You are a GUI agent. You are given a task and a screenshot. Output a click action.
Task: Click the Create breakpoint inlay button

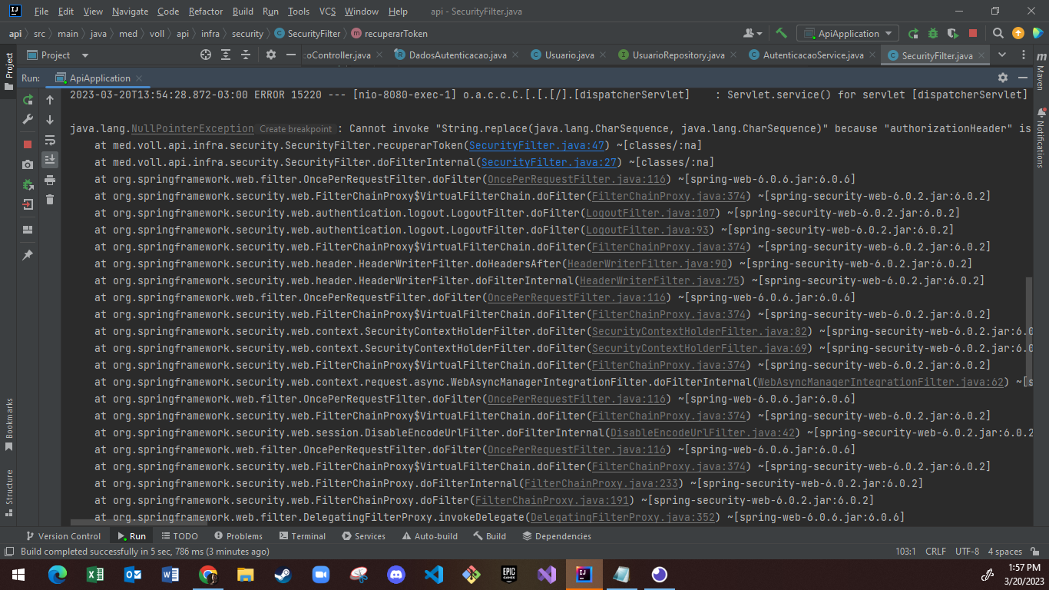(296, 129)
